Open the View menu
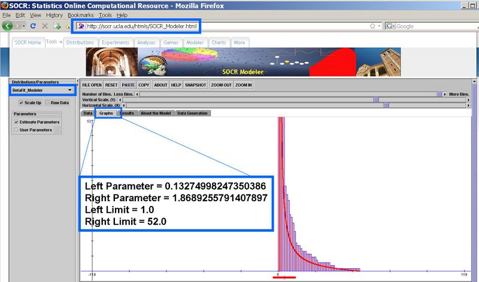This screenshot has width=479, height=282. click(x=35, y=15)
